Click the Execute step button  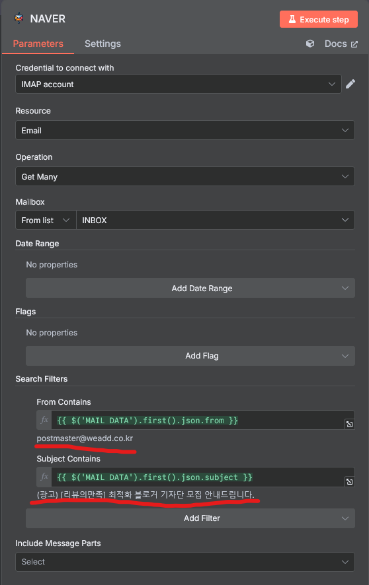tap(319, 19)
